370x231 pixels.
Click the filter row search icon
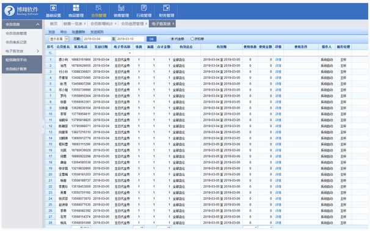tap(50, 53)
